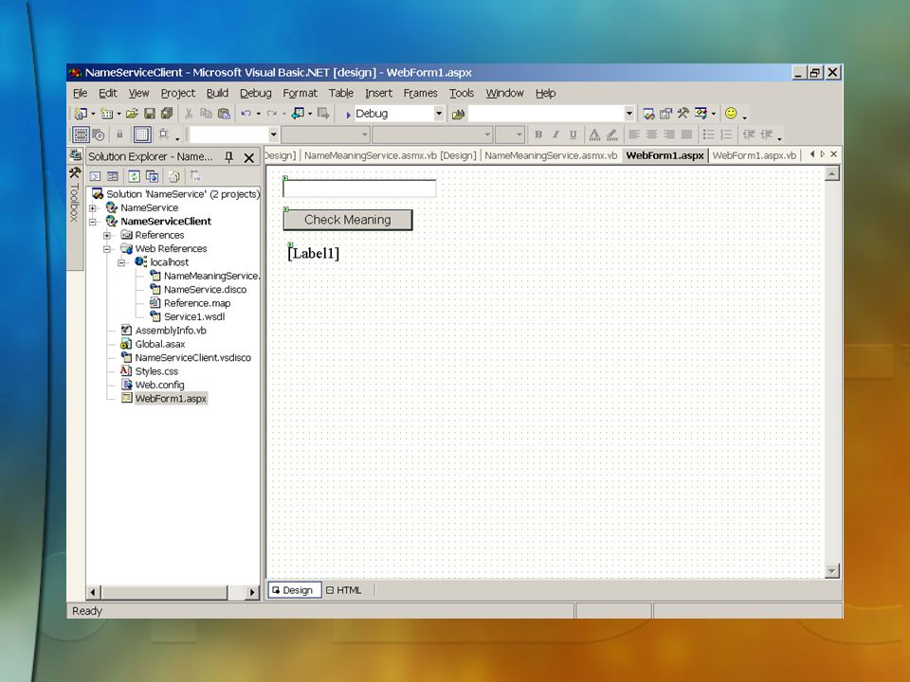Save the current file with floppy icon

[x=149, y=114]
